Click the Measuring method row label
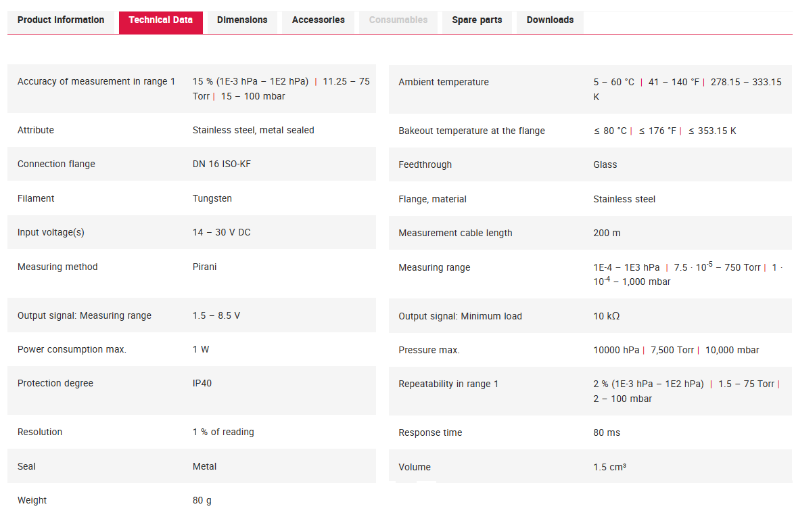 (x=57, y=267)
